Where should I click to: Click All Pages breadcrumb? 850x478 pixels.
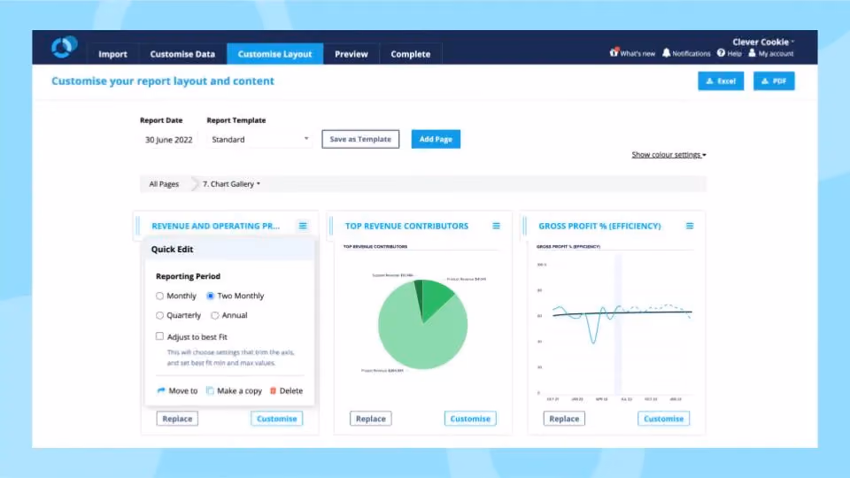(164, 184)
